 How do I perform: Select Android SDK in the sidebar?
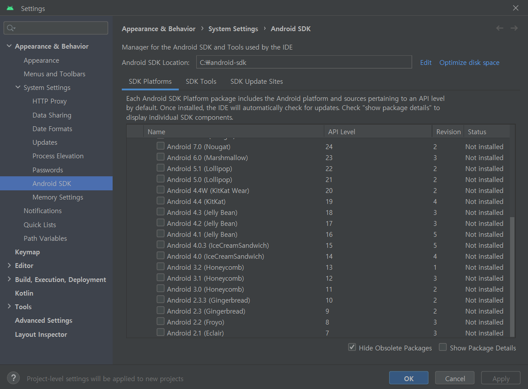coord(56,183)
